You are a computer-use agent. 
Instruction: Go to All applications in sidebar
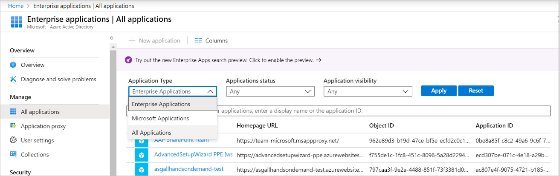coord(40,112)
